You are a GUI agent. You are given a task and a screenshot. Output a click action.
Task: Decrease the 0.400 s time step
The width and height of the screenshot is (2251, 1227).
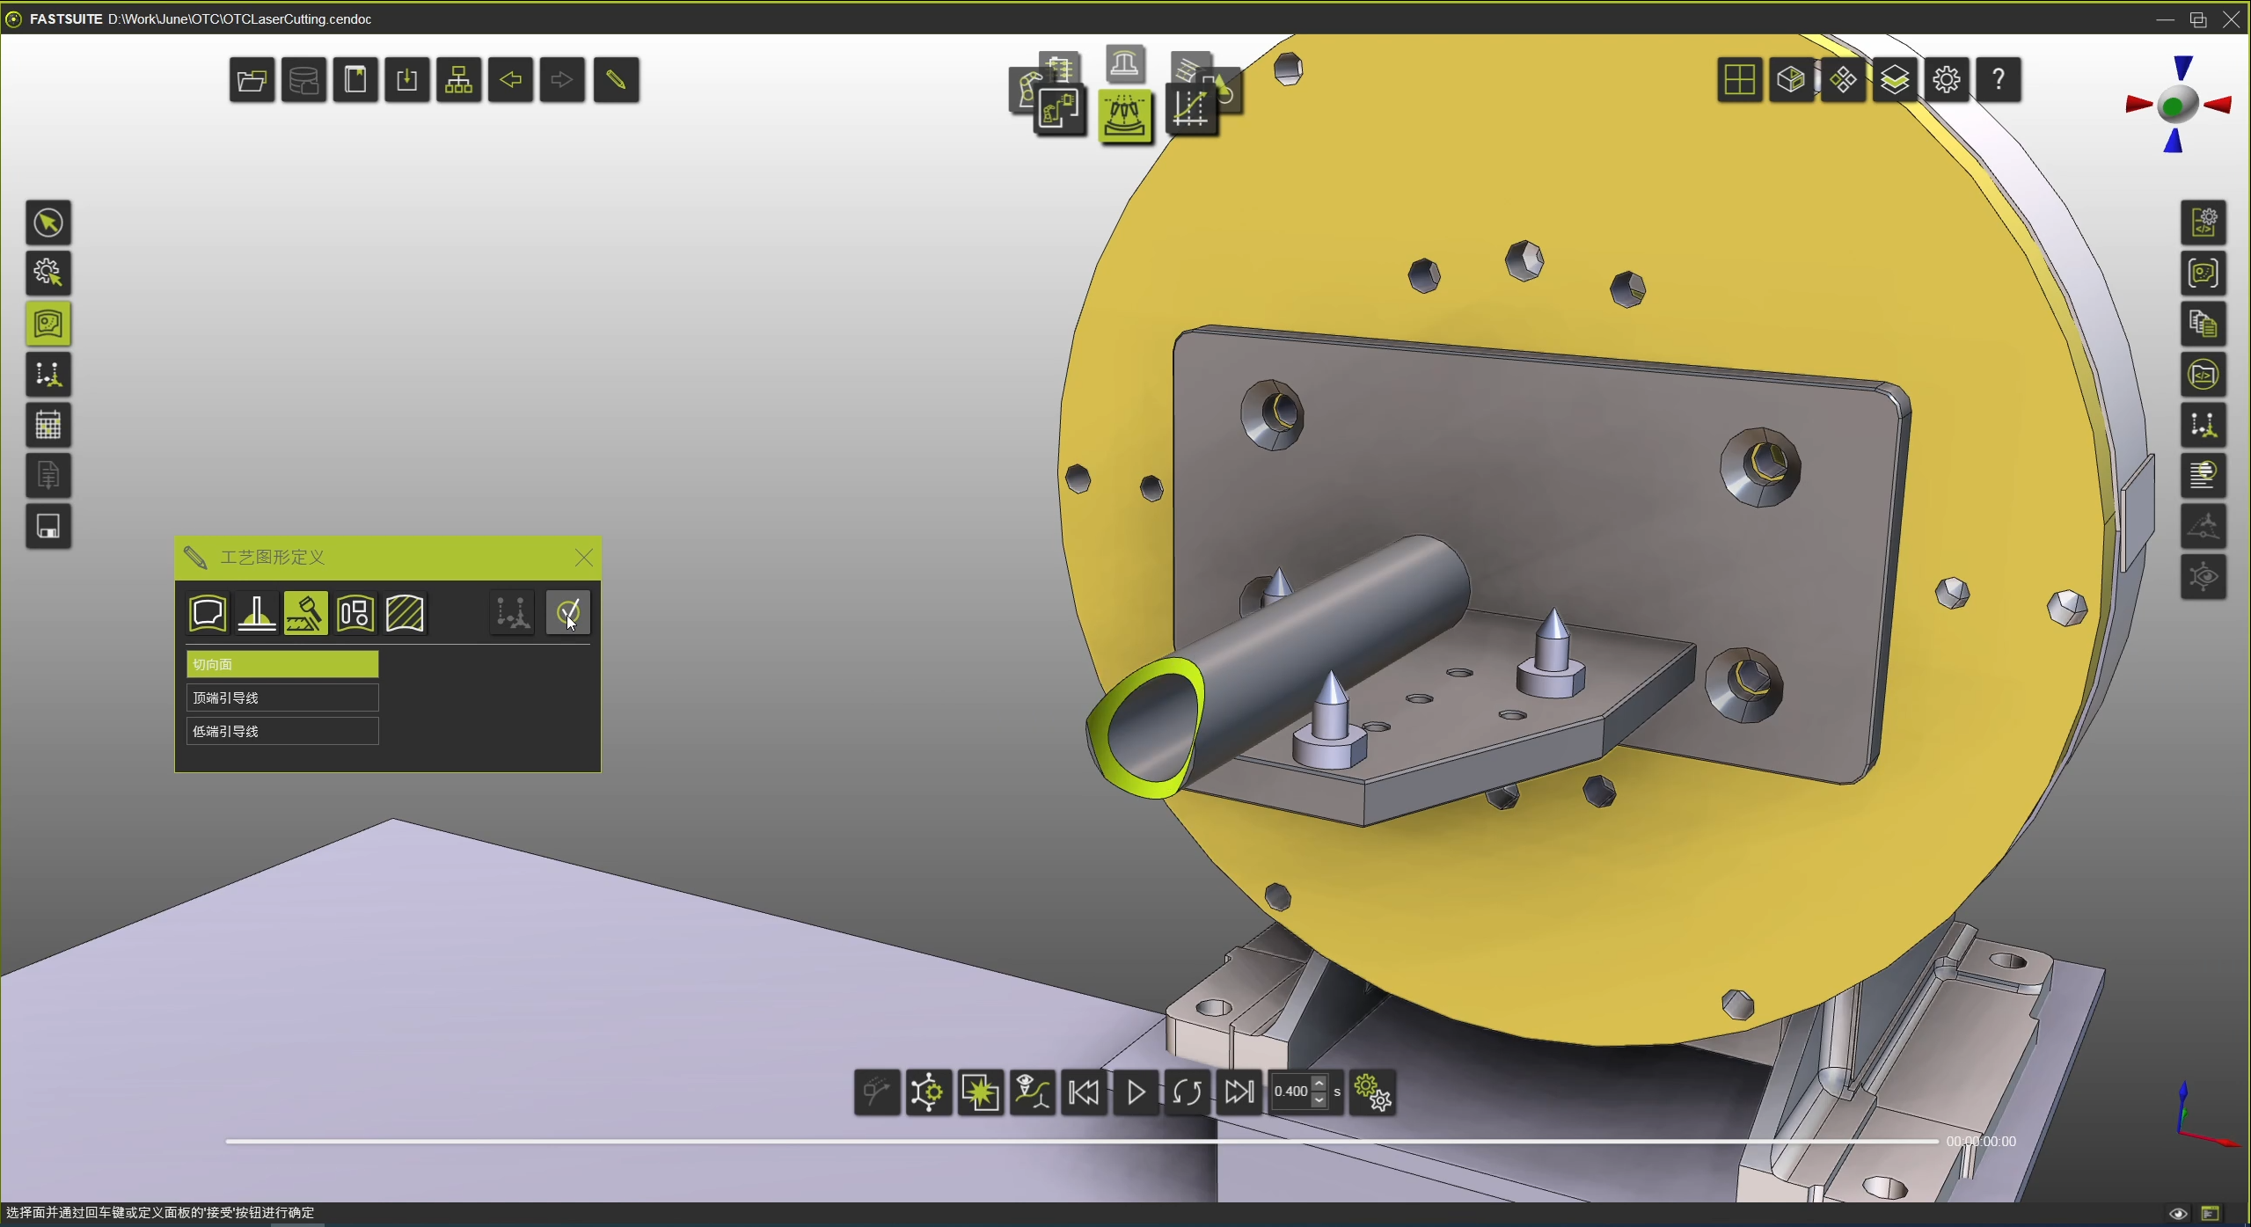tap(1319, 1100)
